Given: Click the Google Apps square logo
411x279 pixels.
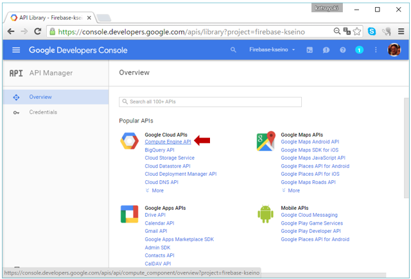Looking at the screenshot, I should pyautogui.click(x=129, y=214).
